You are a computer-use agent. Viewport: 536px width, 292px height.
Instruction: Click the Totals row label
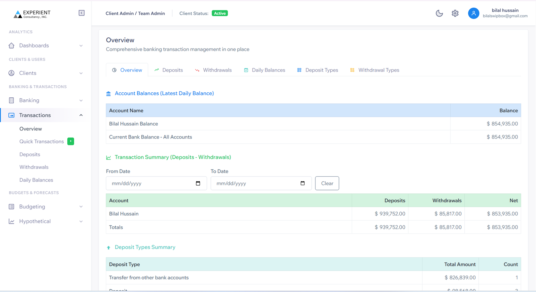(x=116, y=227)
